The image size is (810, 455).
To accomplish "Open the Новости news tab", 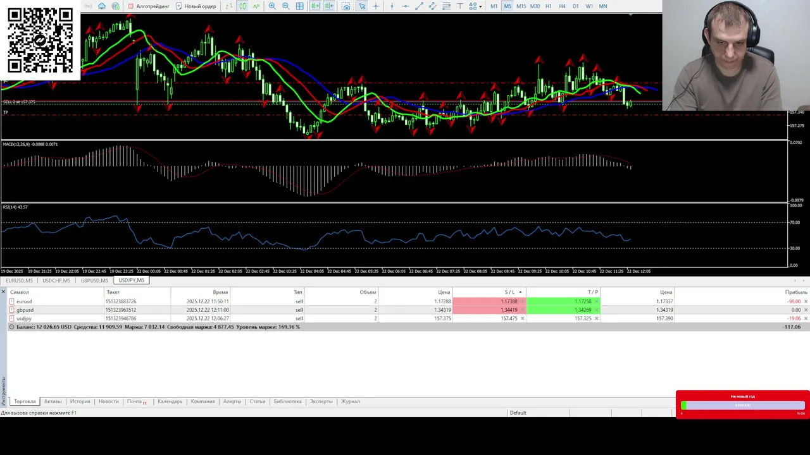I will point(108,402).
